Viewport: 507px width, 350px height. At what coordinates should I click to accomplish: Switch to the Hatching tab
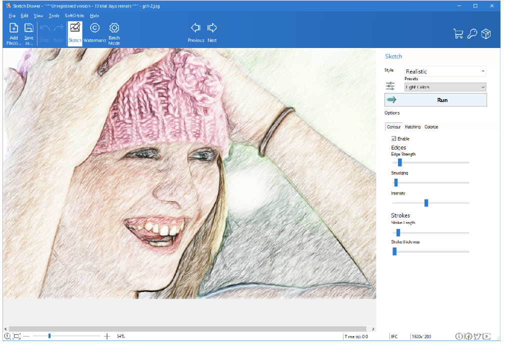(x=412, y=126)
